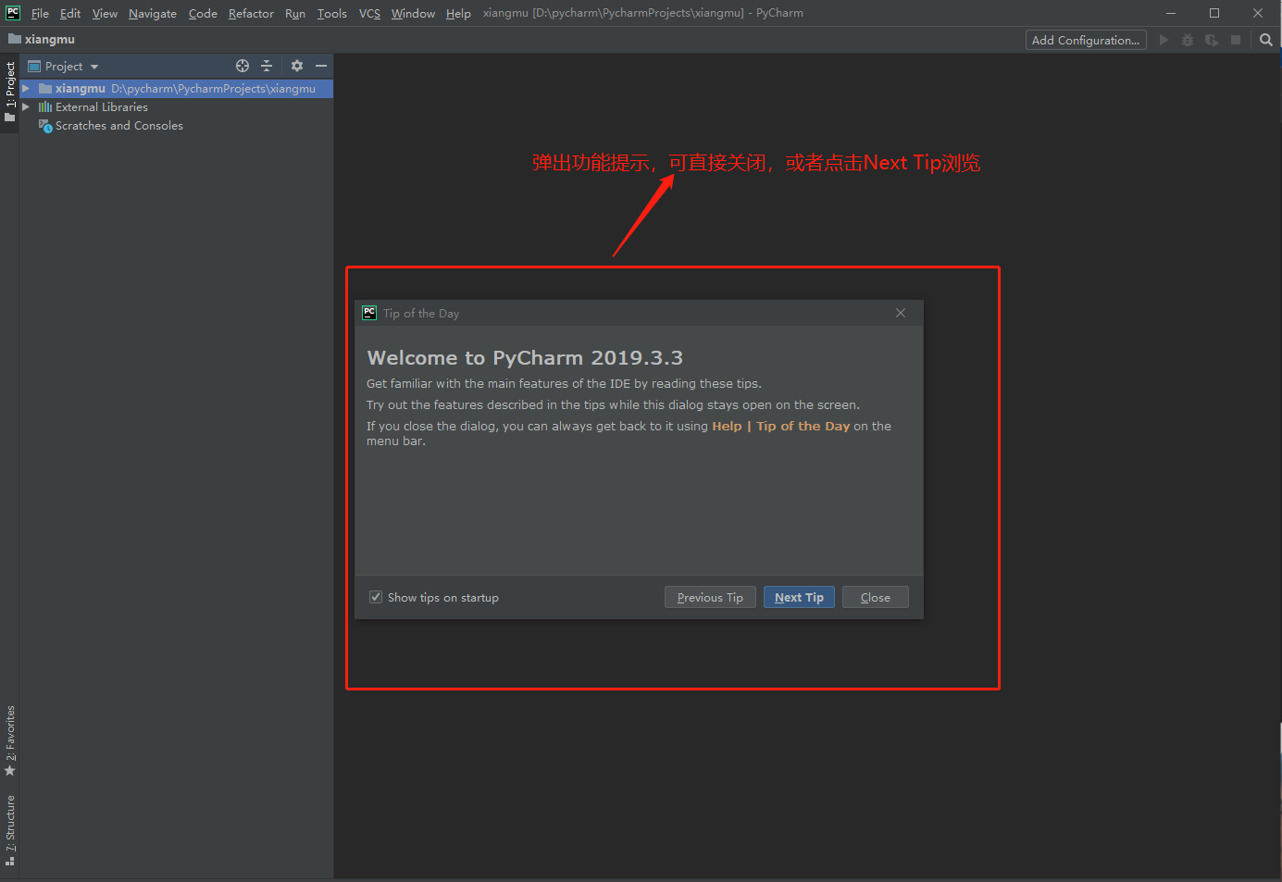The image size is (1282, 882).
Task: Maximize the PyCharm window
Action: 1214,13
